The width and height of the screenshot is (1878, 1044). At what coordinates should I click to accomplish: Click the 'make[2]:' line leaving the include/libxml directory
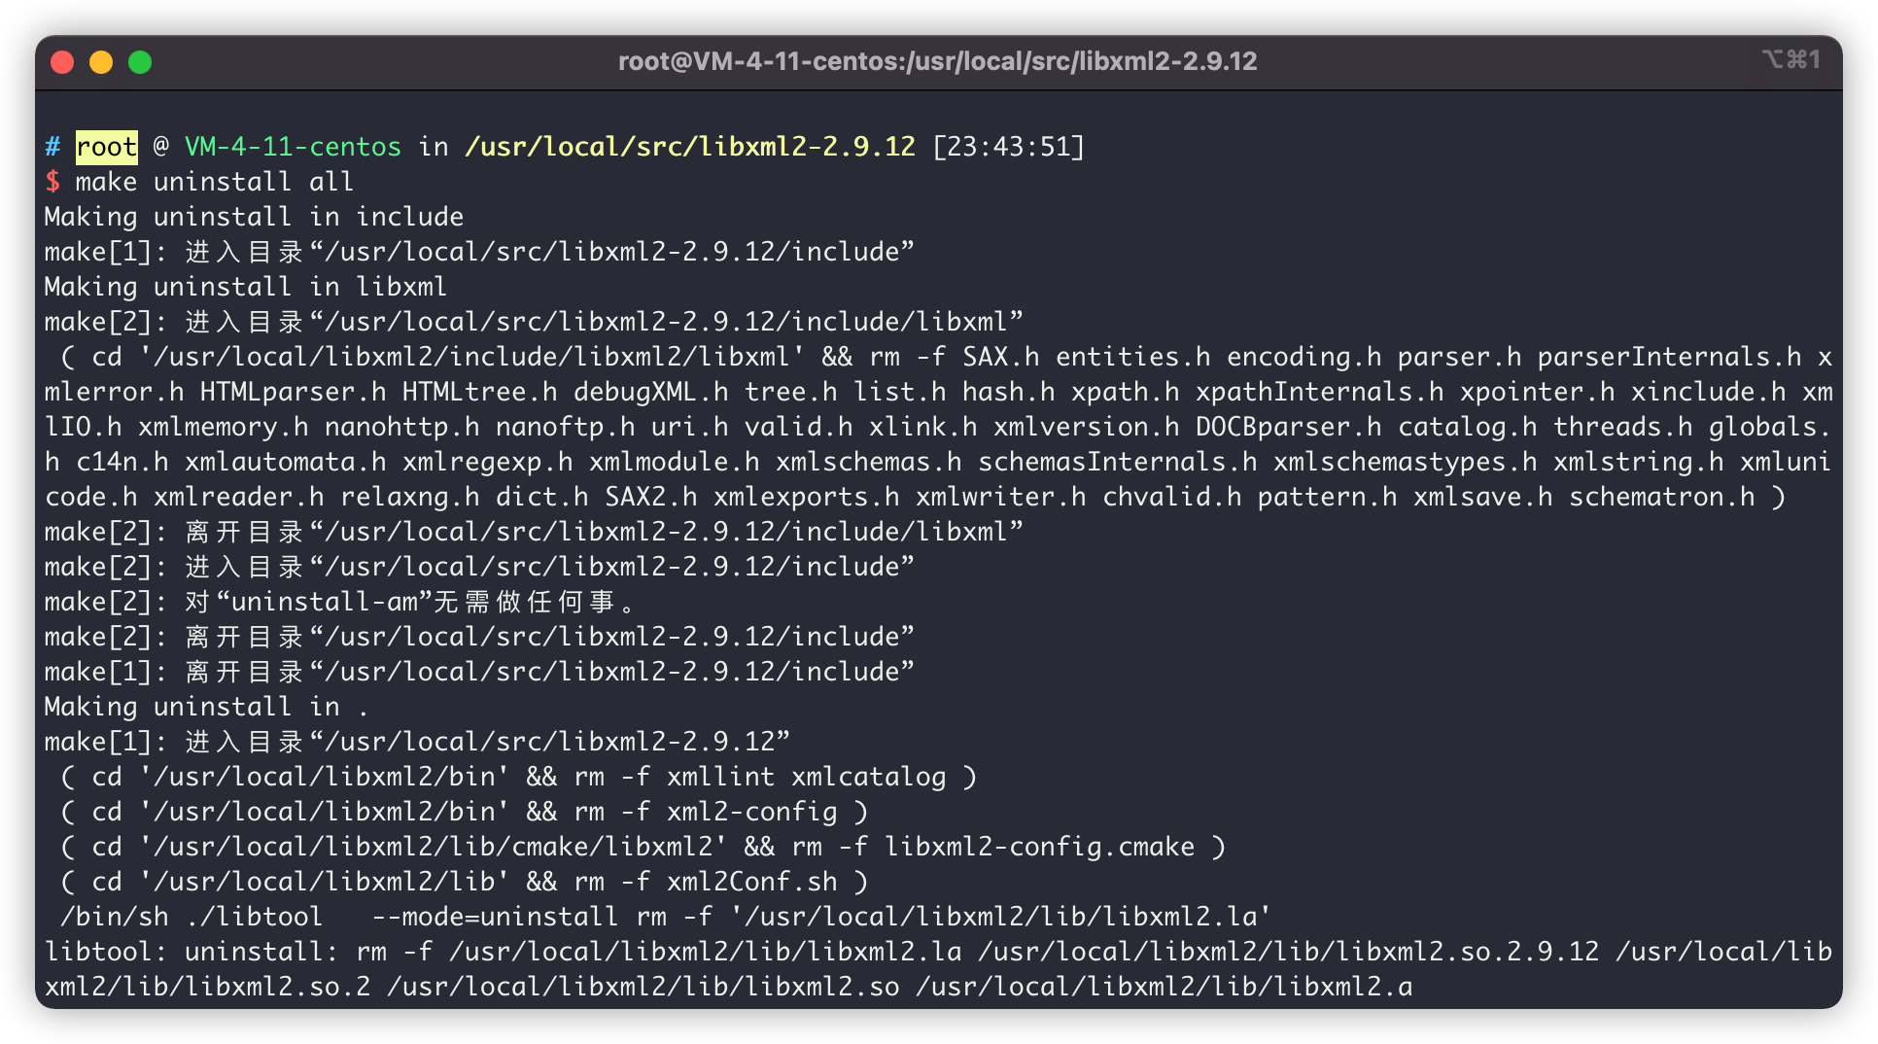[534, 532]
